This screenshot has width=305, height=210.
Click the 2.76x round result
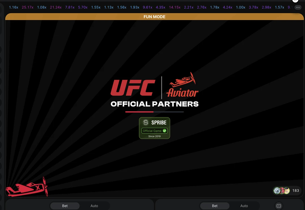click(x=202, y=7)
